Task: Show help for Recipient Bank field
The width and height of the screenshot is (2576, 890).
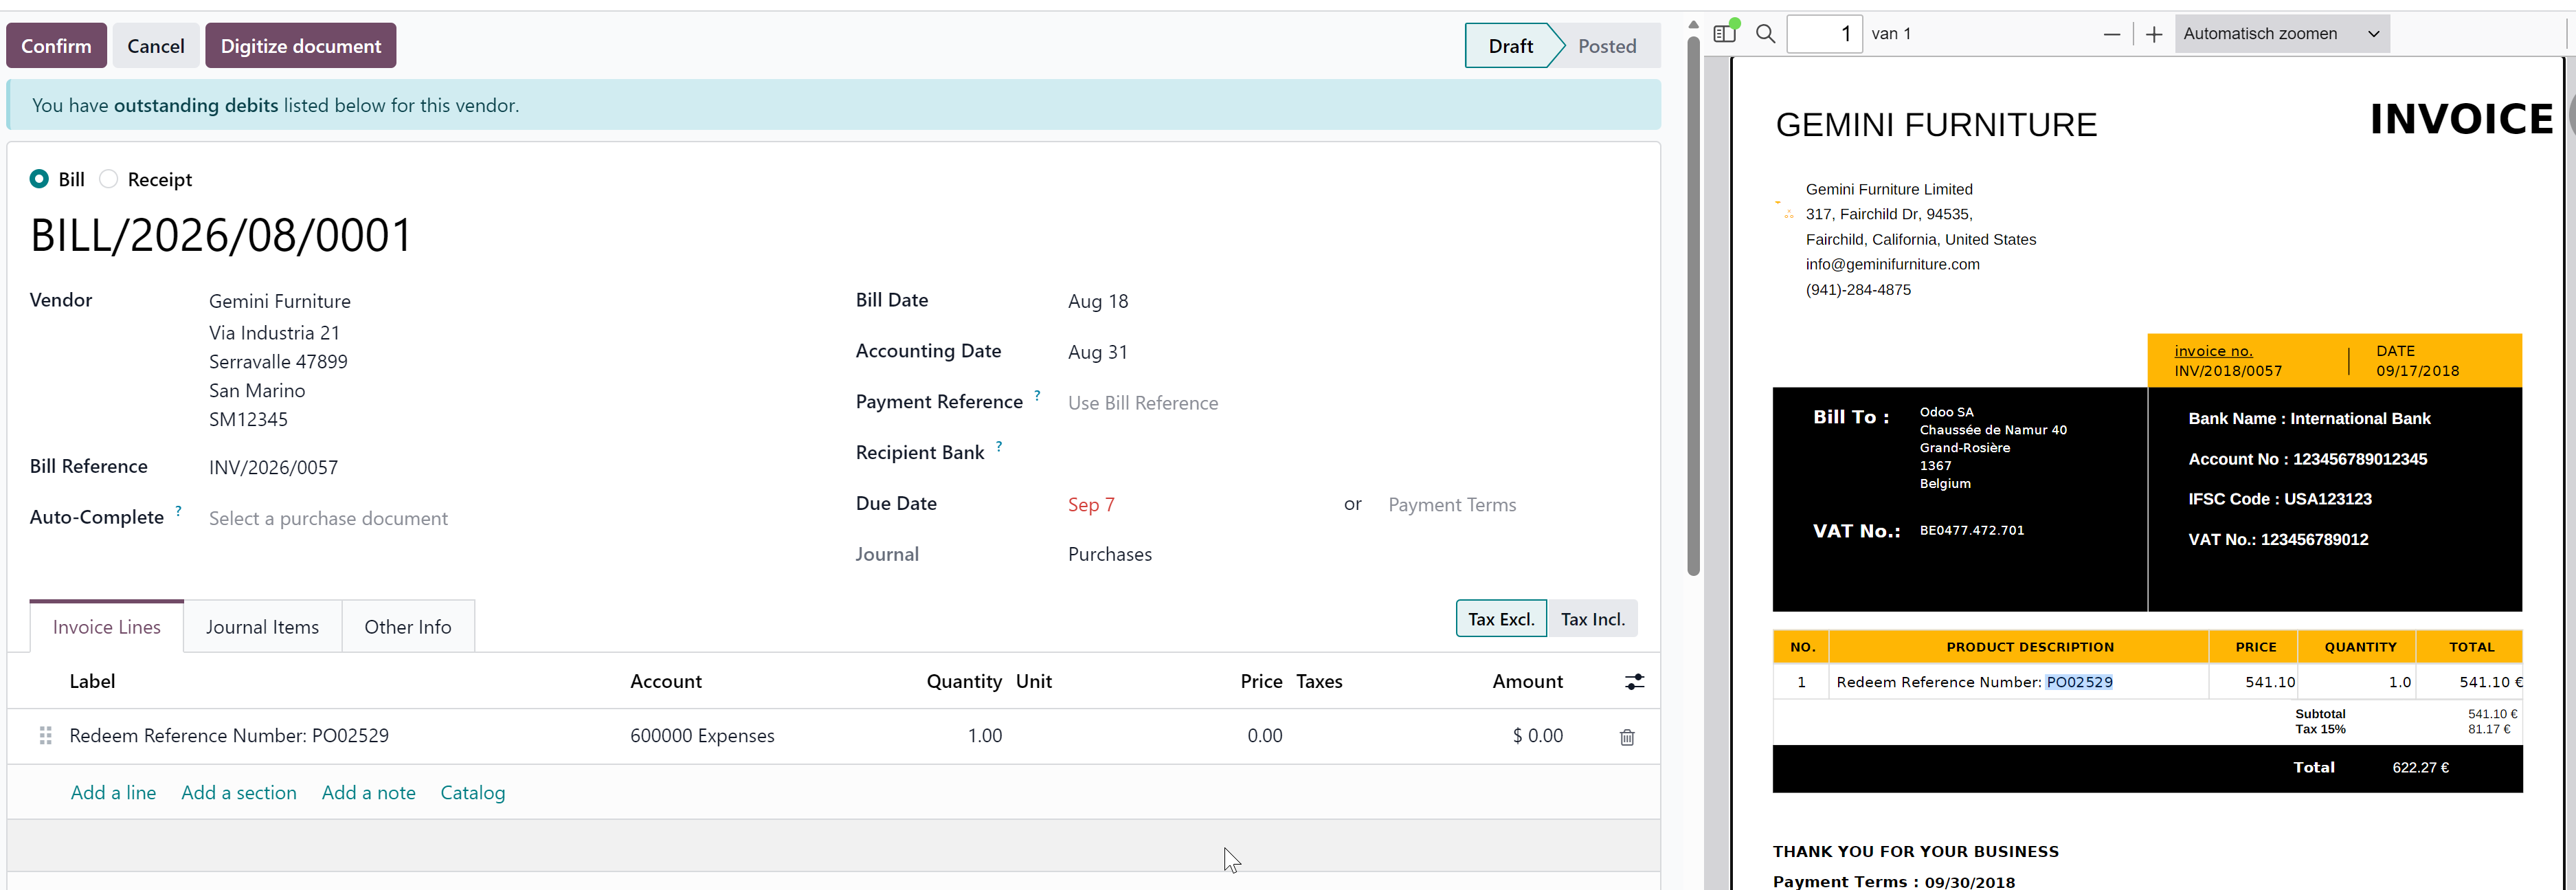Action: [999, 446]
